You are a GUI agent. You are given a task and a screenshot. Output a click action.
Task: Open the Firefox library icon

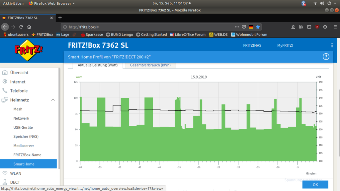[301, 27]
